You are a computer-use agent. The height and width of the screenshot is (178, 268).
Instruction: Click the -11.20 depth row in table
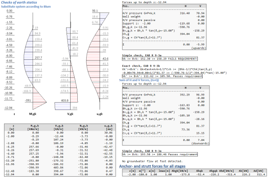point(60,161)
